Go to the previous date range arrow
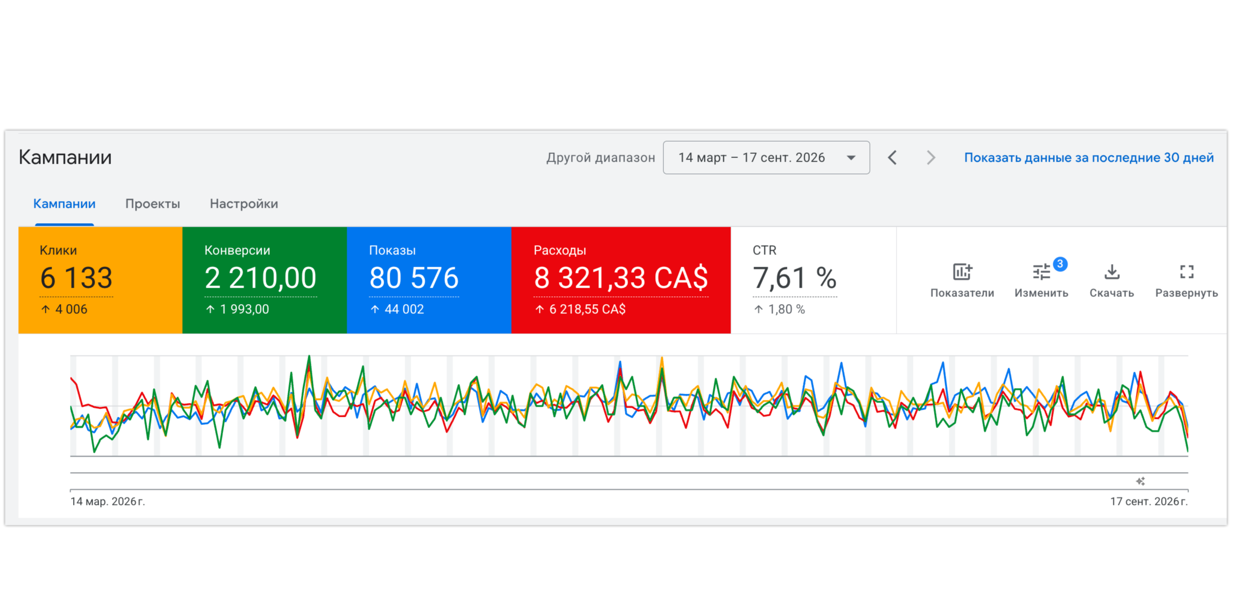1250x608 pixels. click(892, 157)
